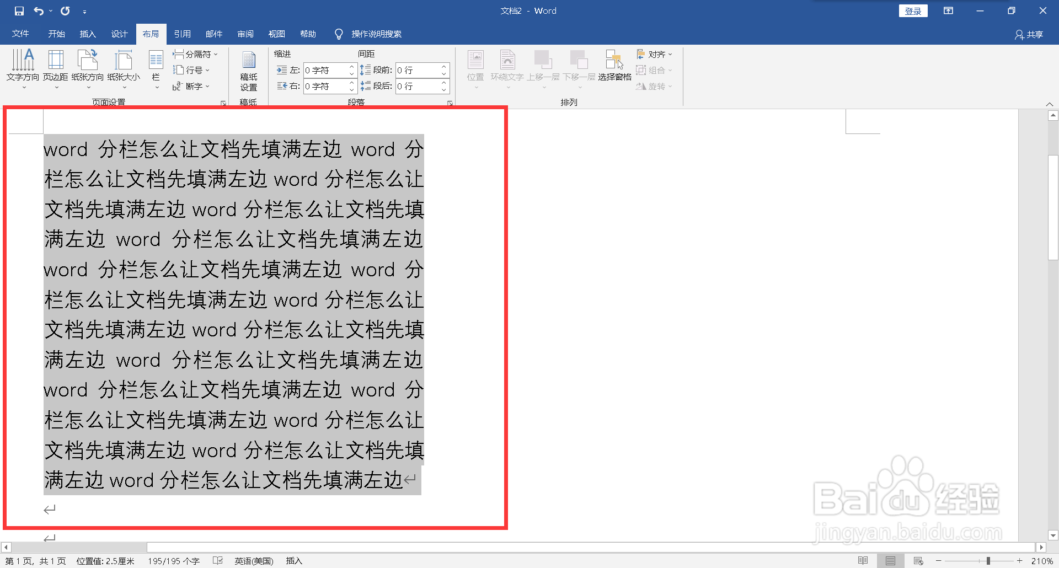The height and width of the screenshot is (568, 1059).
Task: Open Page Setup dialog launcher
Action: (223, 103)
